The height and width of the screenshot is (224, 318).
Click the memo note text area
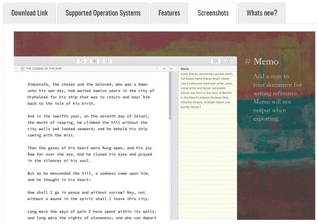click(208, 145)
